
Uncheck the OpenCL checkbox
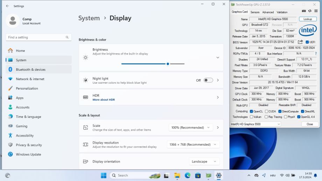(251, 111)
